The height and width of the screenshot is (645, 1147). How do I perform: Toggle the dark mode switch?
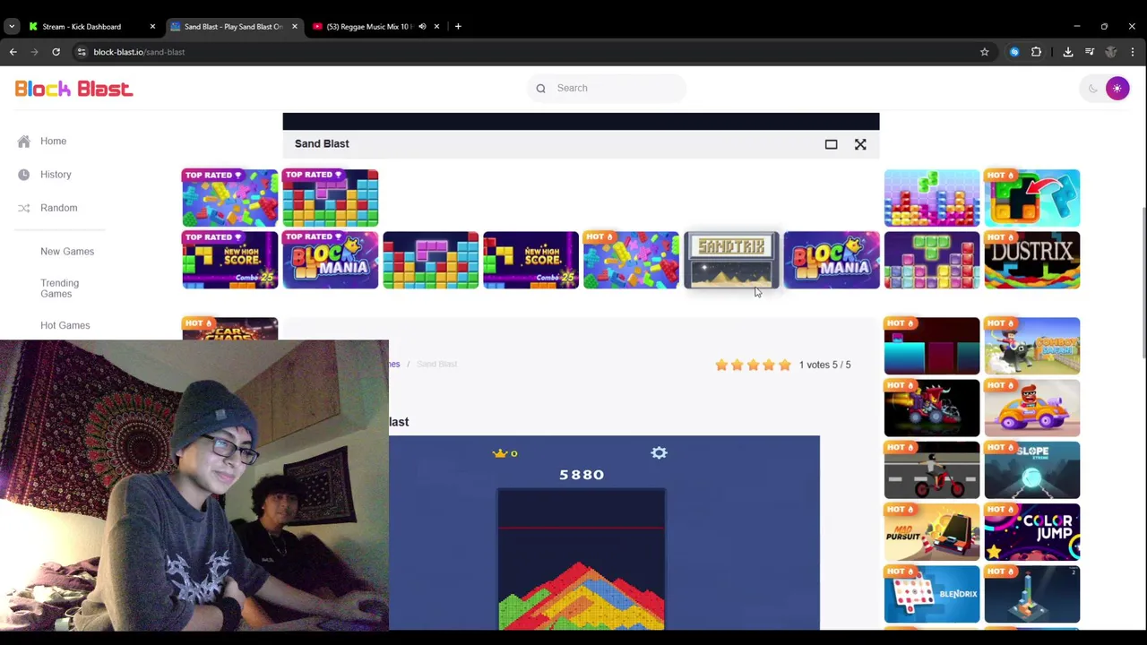[x=1106, y=89]
